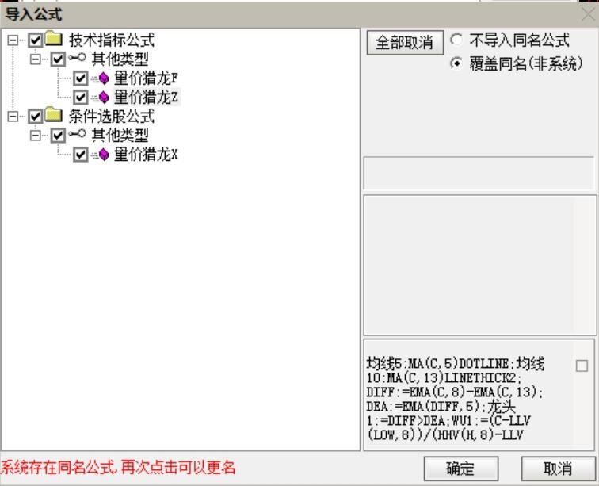
Task: Select the 条件选股公式 label
Action: pyautogui.click(x=112, y=117)
